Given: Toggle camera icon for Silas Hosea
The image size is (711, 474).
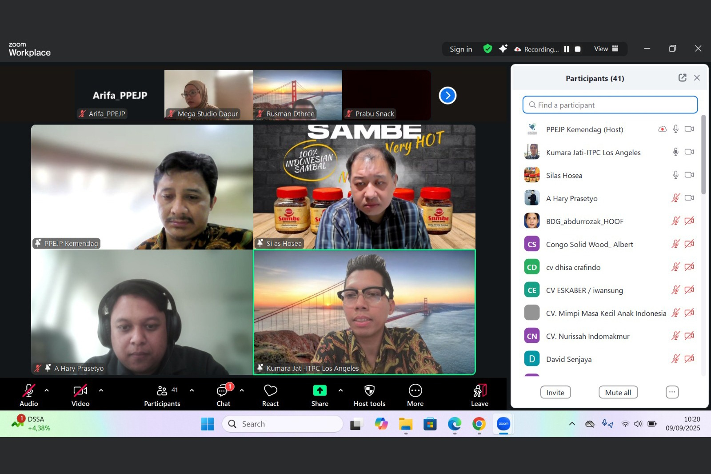Looking at the screenshot, I should (689, 175).
